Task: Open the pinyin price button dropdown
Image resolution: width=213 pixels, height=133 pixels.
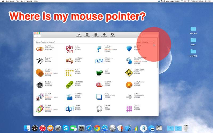Action: [80, 49]
